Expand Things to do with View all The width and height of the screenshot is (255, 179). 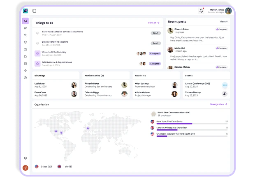point(153,23)
